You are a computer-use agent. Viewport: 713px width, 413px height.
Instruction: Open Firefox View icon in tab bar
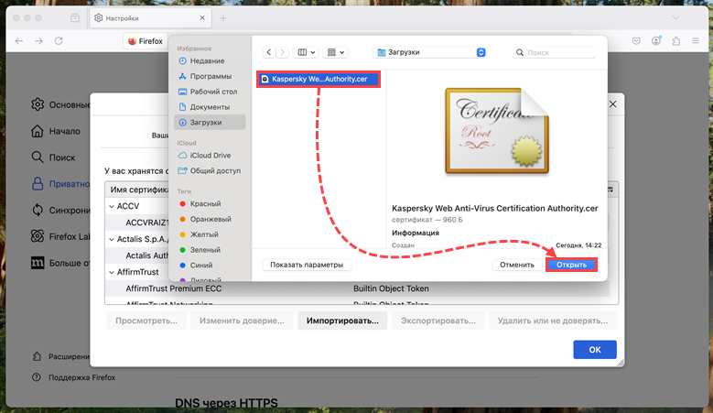75,18
